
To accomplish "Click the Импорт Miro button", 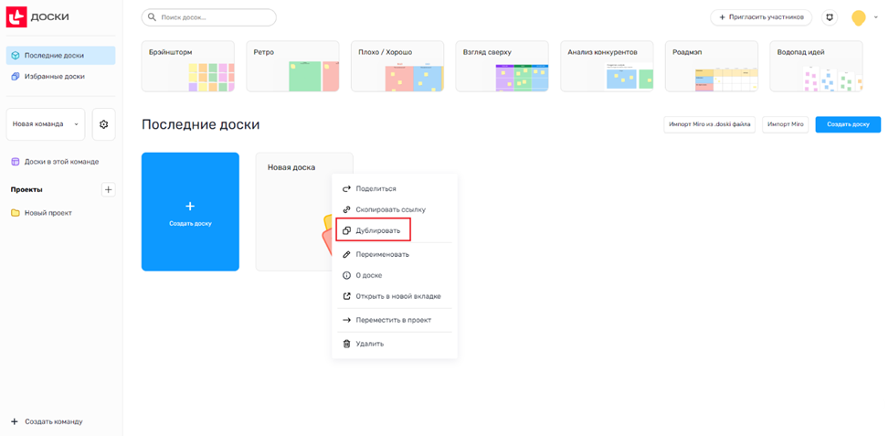I will (x=785, y=124).
